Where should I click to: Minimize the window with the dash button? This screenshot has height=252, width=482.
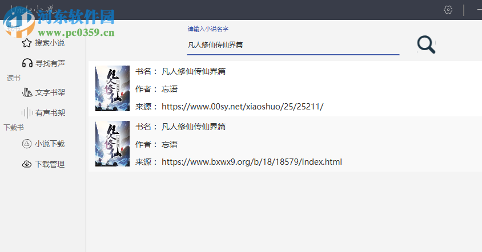pyautogui.click(x=479, y=10)
